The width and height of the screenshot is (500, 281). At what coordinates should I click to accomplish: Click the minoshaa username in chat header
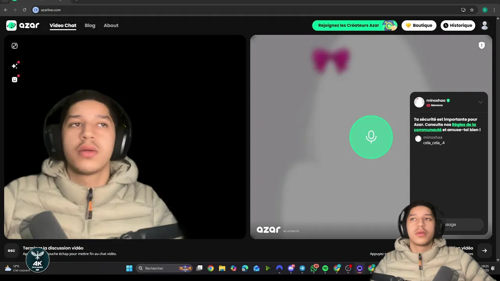436,100
